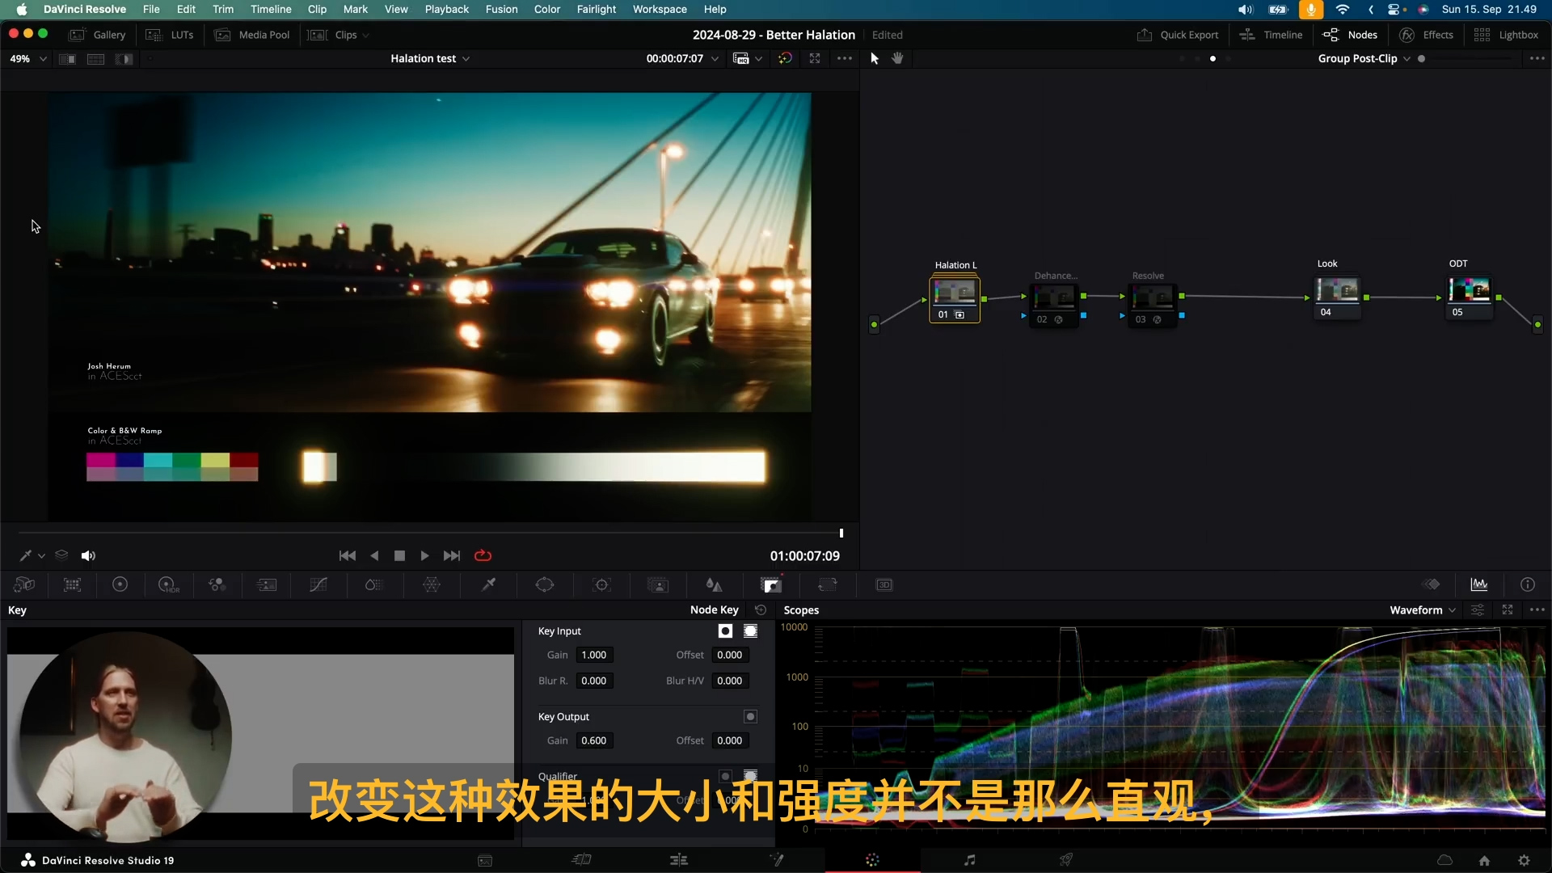
Task: Switch to the Fairlight page tab
Action: click(969, 860)
